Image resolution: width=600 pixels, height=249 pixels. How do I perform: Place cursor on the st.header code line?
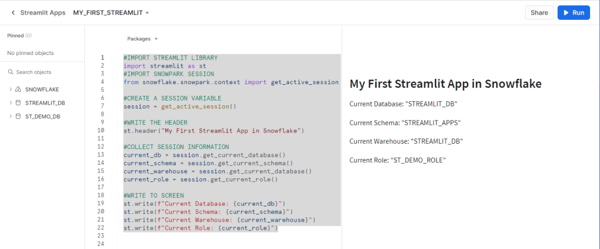[213, 130]
